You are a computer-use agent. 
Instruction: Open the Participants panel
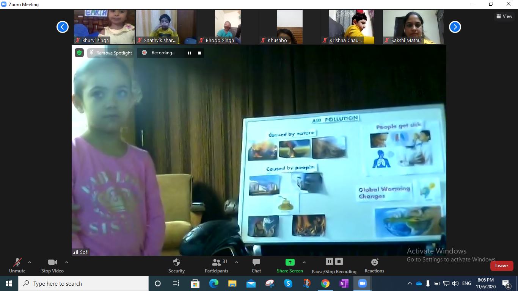point(217,265)
